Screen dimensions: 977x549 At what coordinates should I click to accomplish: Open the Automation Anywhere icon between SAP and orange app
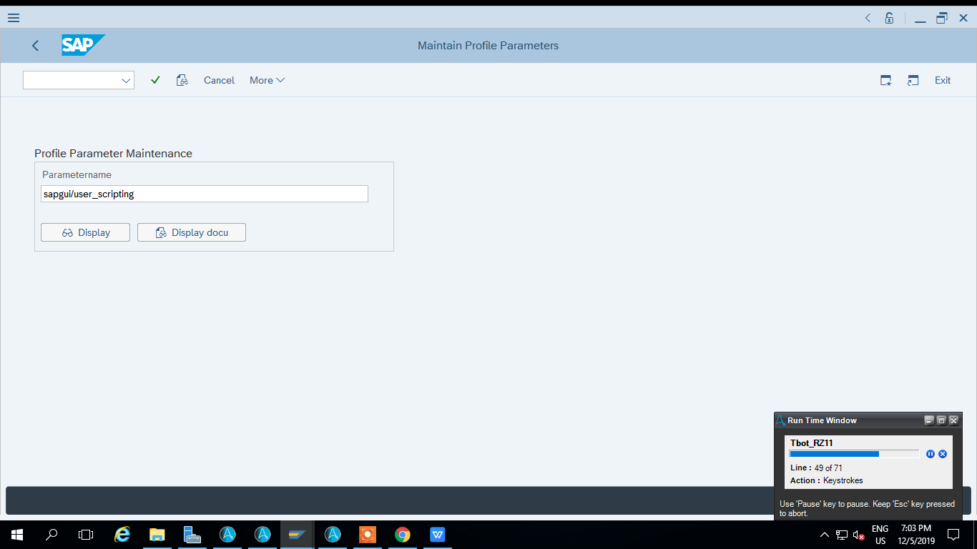[333, 535]
